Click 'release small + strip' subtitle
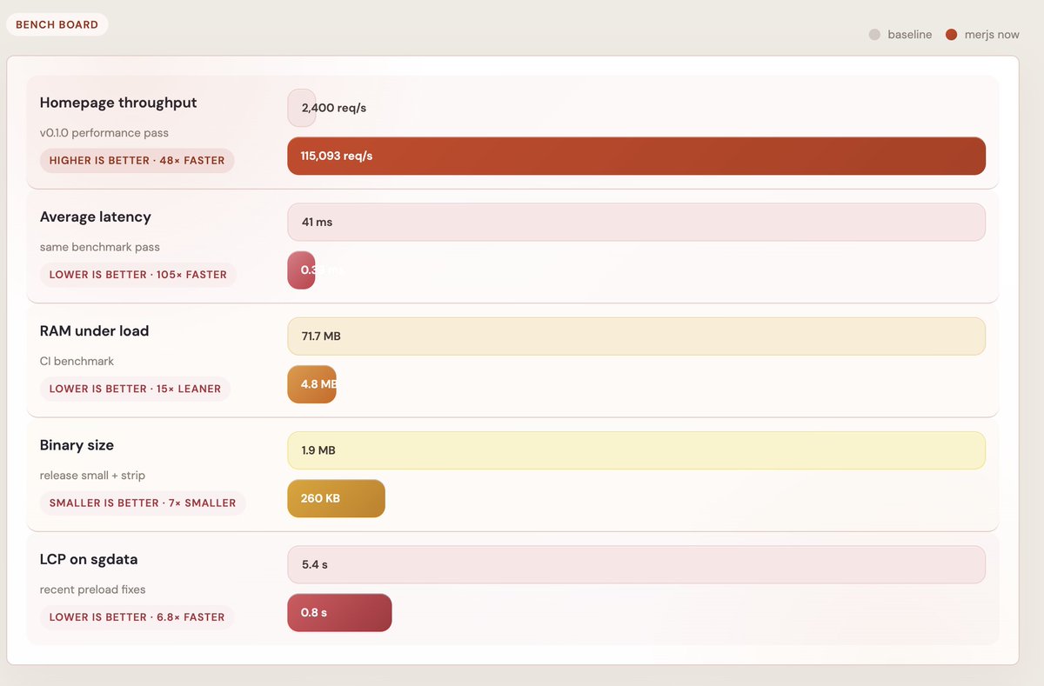 pyautogui.click(x=92, y=476)
